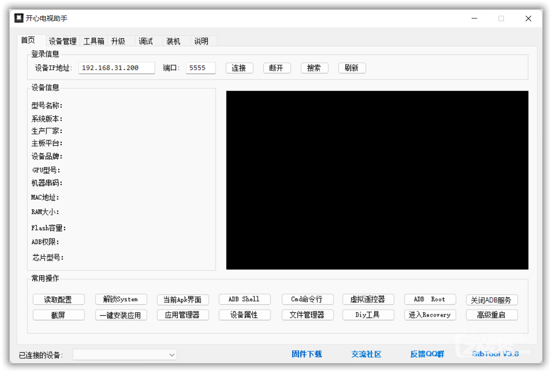The image size is (552, 373).
Task: Open the 工具箱 tab
Action: (x=94, y=41)
